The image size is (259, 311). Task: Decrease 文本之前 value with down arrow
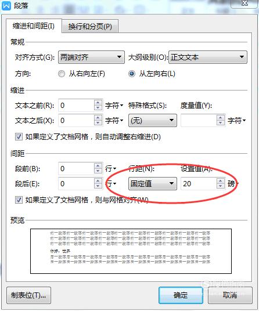[98, 108]
